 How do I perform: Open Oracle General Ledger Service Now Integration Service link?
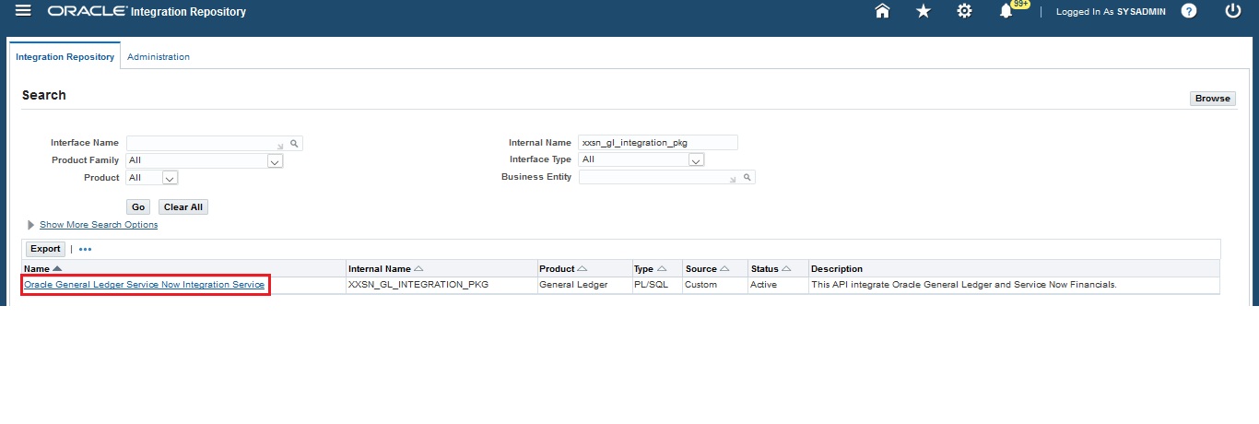pos(145,285)
